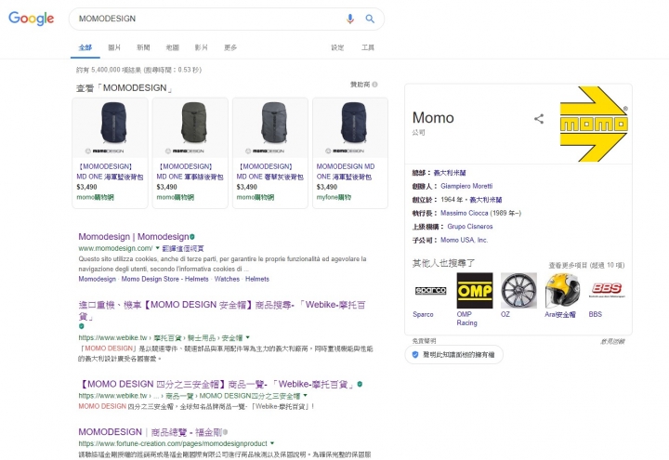
Task: Expand dropdown arrow after webike 安全帽 breadcrumb
Action: tap(247, 337)
